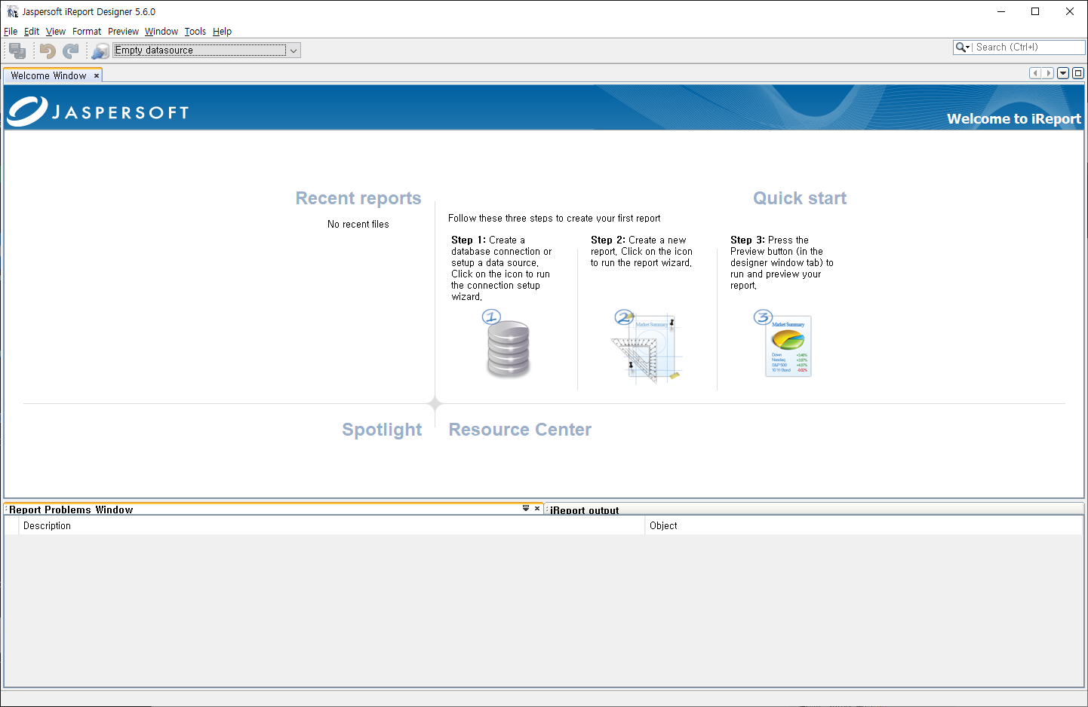
Task: Open the Format menu
Action: click(87, 32)
